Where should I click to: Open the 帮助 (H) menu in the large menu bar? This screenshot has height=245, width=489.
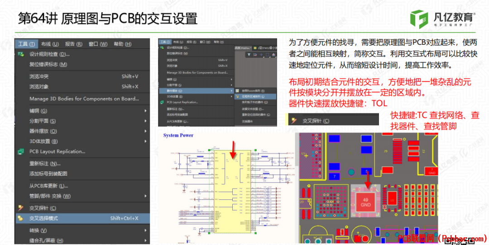122,44
